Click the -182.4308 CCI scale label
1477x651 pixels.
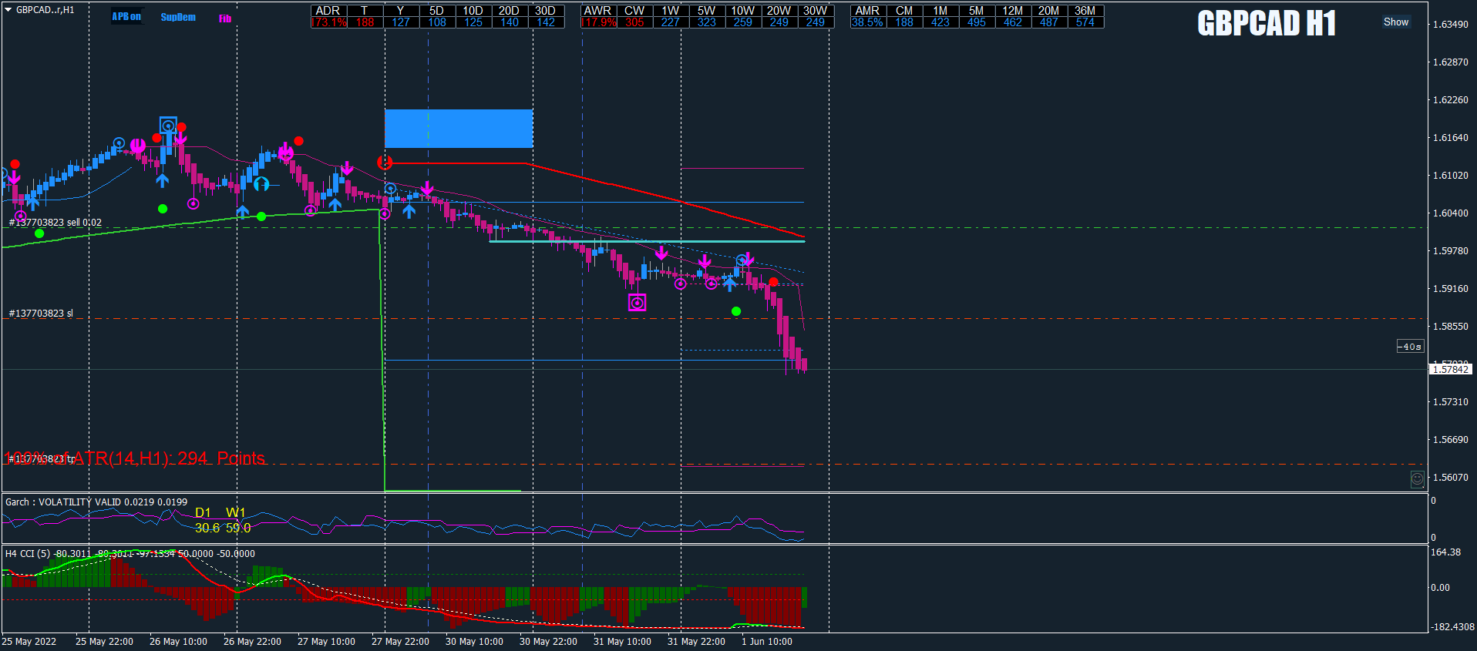click(x=1452, y=627)
